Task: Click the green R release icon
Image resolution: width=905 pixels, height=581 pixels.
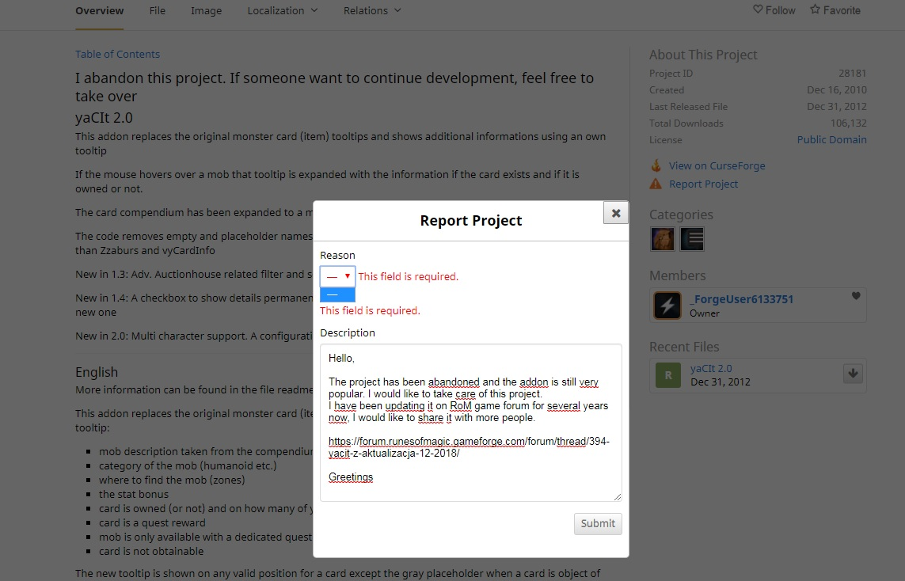Action: pyautogui.click(x=667, y=375)
